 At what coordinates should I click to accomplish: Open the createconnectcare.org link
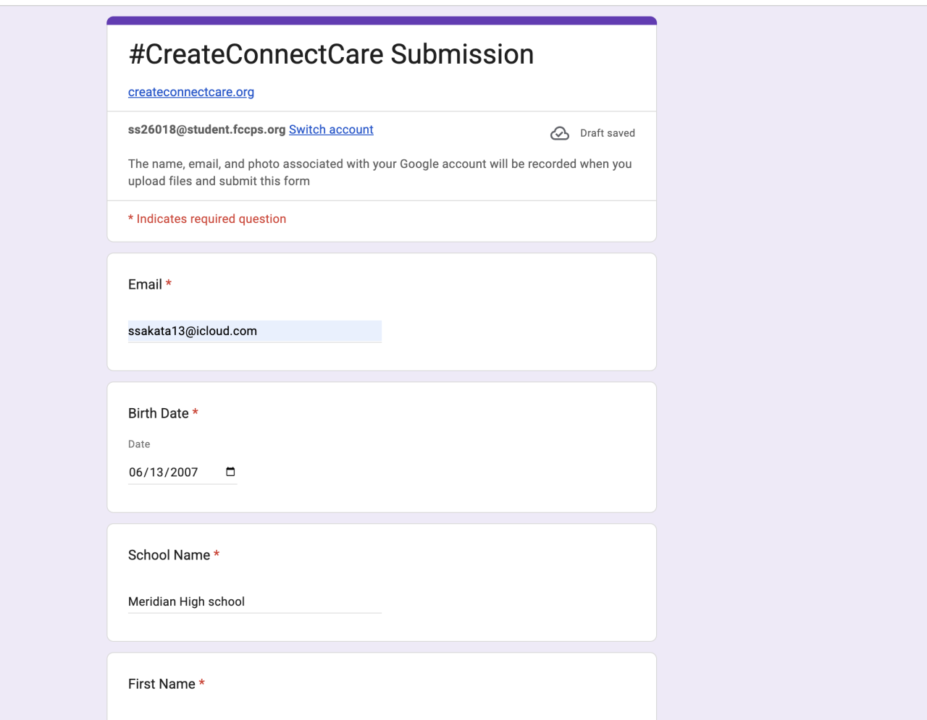click(191, 92)
